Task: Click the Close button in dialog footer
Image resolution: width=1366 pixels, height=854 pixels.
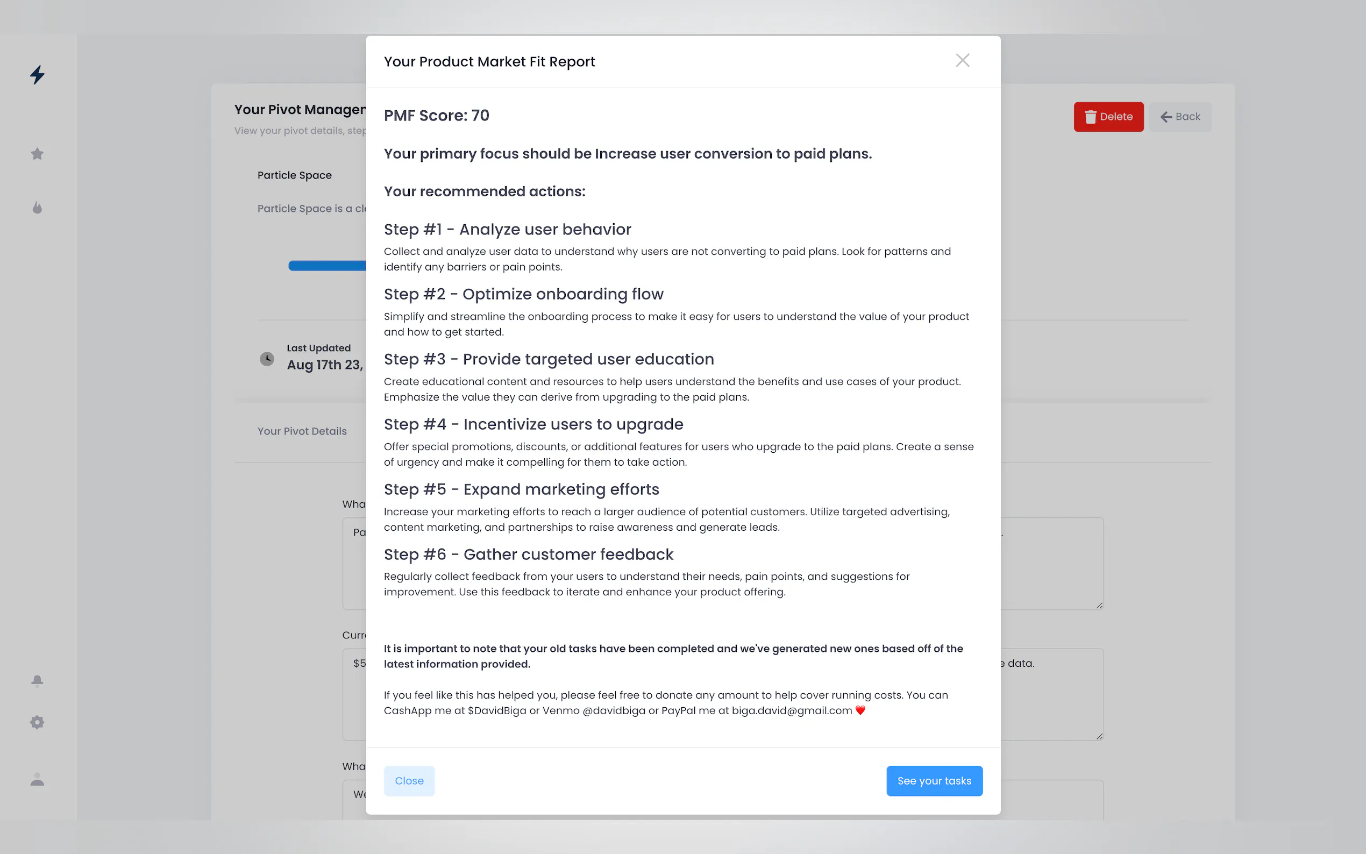Action: click(409, 780)
